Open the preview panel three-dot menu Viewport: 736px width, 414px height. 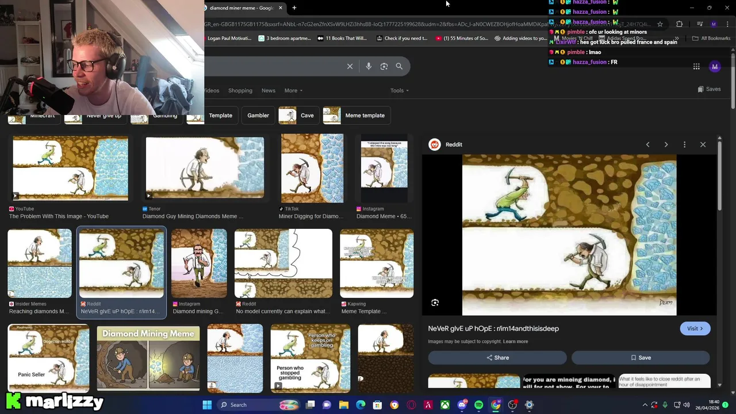click(x=684, y=144)
